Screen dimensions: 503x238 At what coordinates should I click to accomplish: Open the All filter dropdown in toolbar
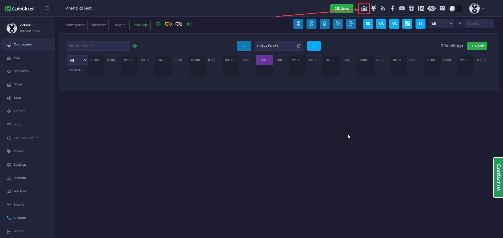coord(441,24)
